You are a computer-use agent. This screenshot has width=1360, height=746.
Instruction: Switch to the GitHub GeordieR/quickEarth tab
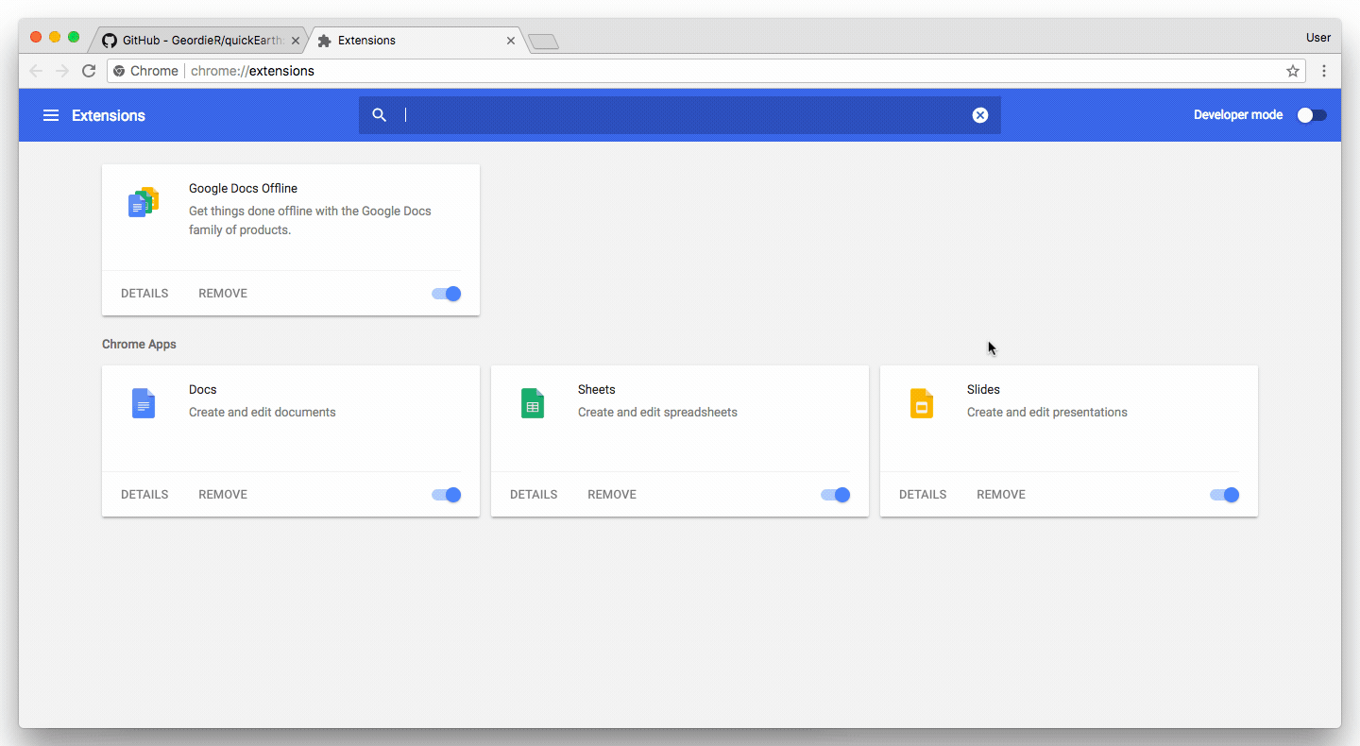tap(202, 41)
